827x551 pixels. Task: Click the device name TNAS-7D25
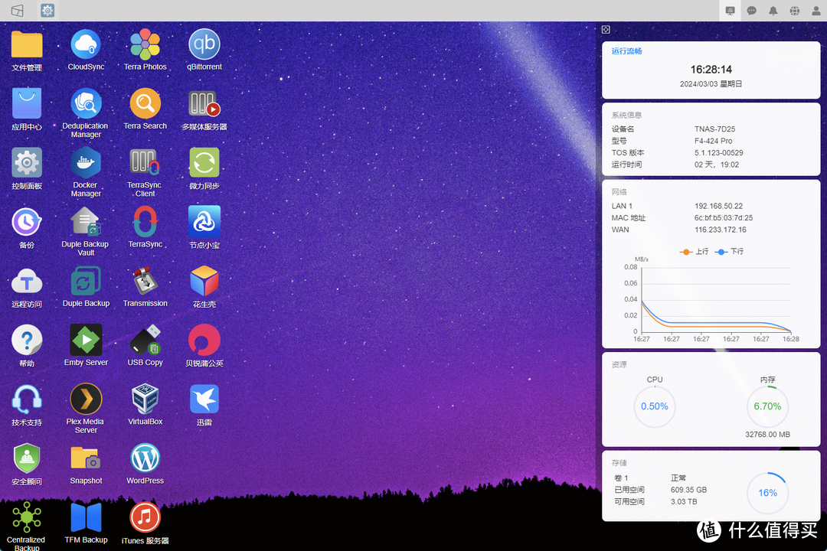click(x=714, y=129)
